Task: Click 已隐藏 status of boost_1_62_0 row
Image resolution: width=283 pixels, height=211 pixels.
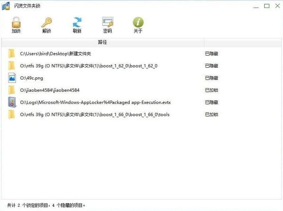Action: 211,66
